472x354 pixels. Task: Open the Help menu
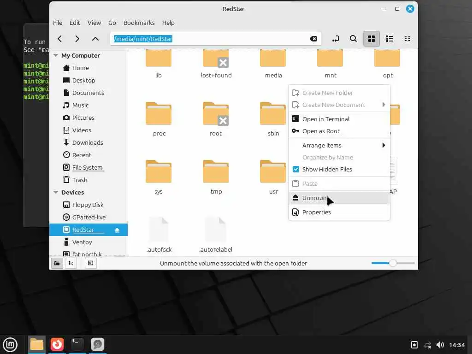[x=168, y=23]
